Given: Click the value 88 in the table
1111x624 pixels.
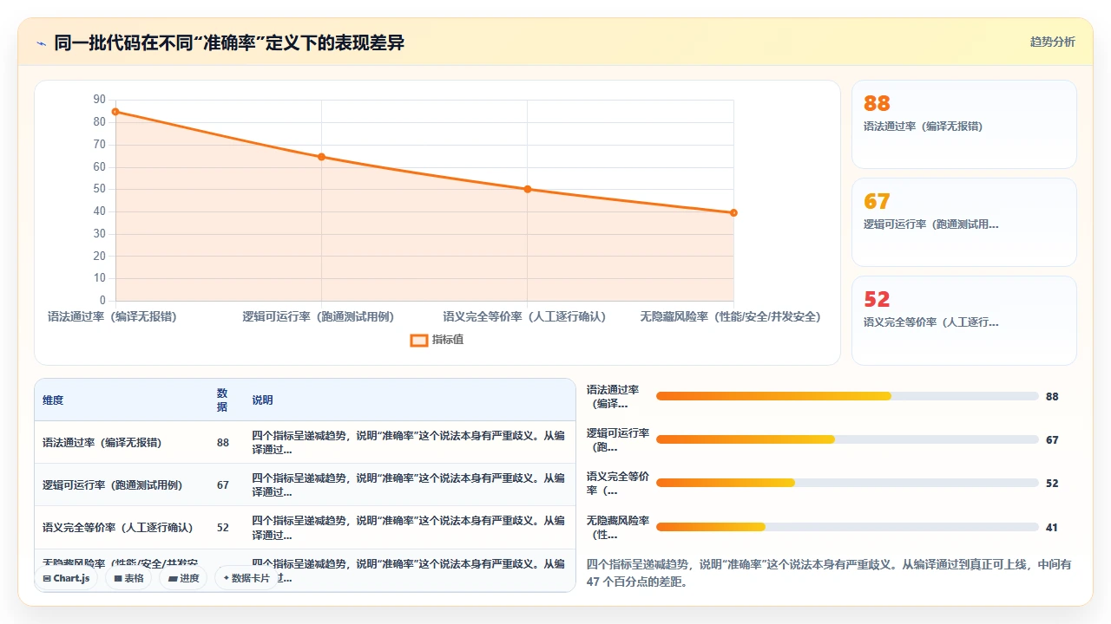Looking at the screenshot, I should [x=223, y=443].
